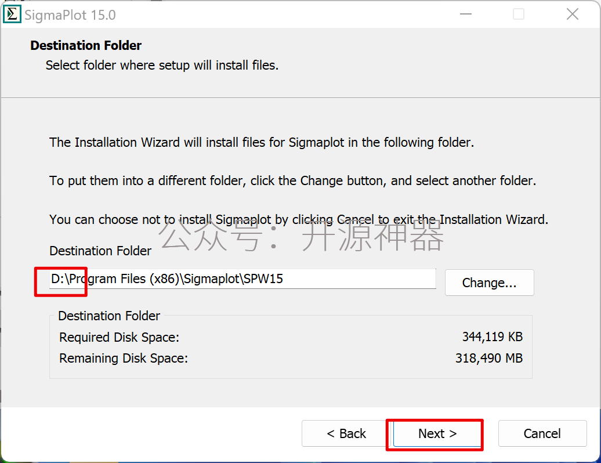Click the SigmaPlot sigma icon in title bar
Image resolution: width=601 pixels, height=463 pixels.
12,15
